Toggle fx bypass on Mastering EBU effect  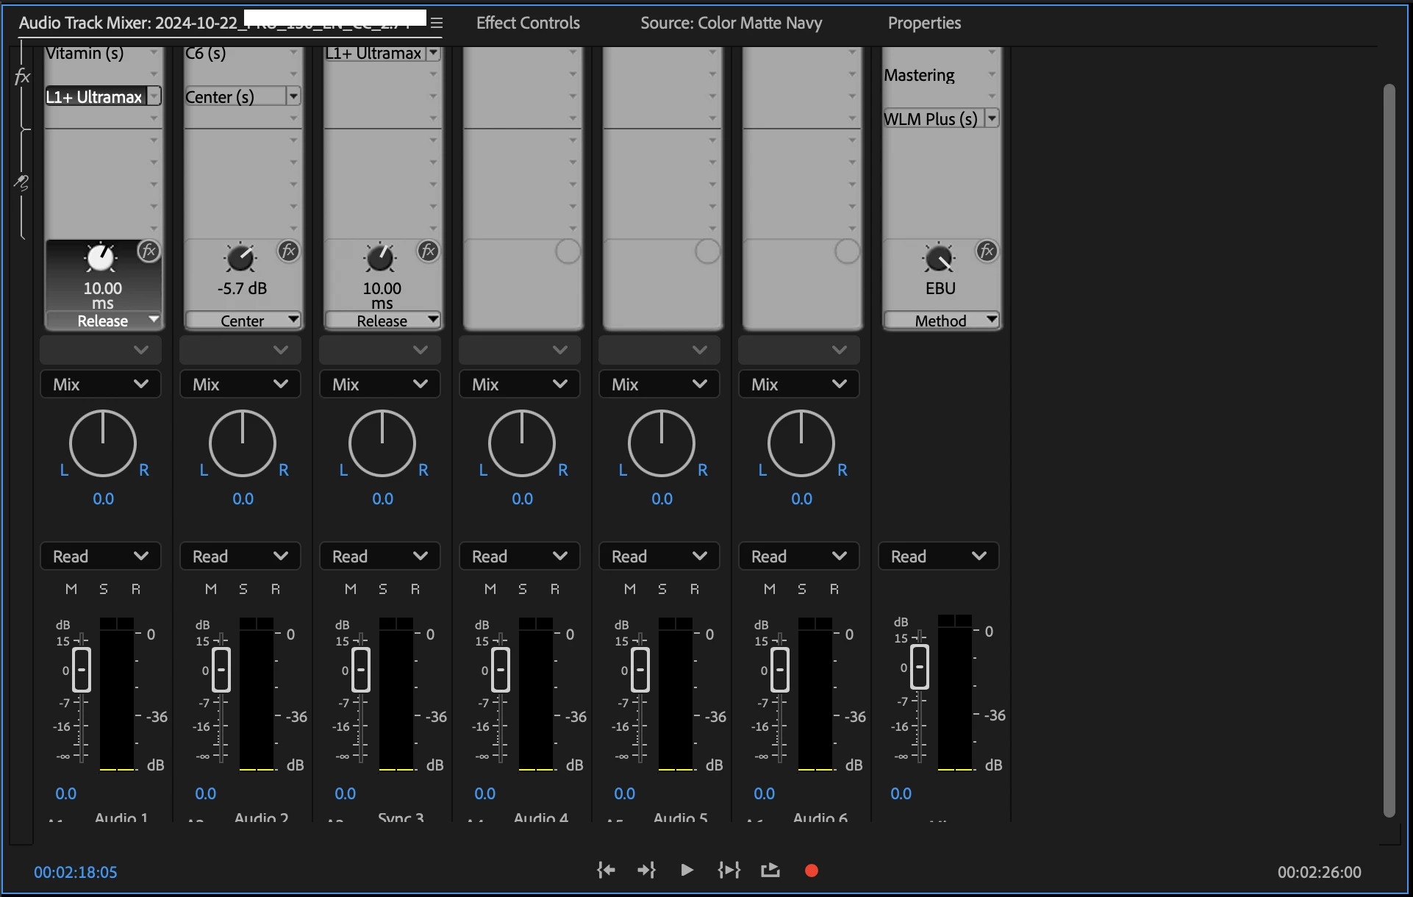(x=987, y=251)
